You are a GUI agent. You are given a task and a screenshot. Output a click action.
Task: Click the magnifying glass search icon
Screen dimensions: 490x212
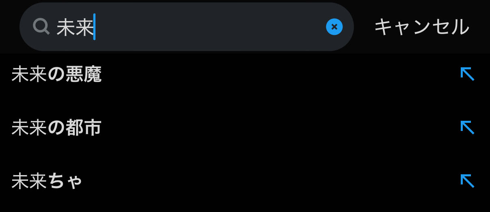[41, 27]
